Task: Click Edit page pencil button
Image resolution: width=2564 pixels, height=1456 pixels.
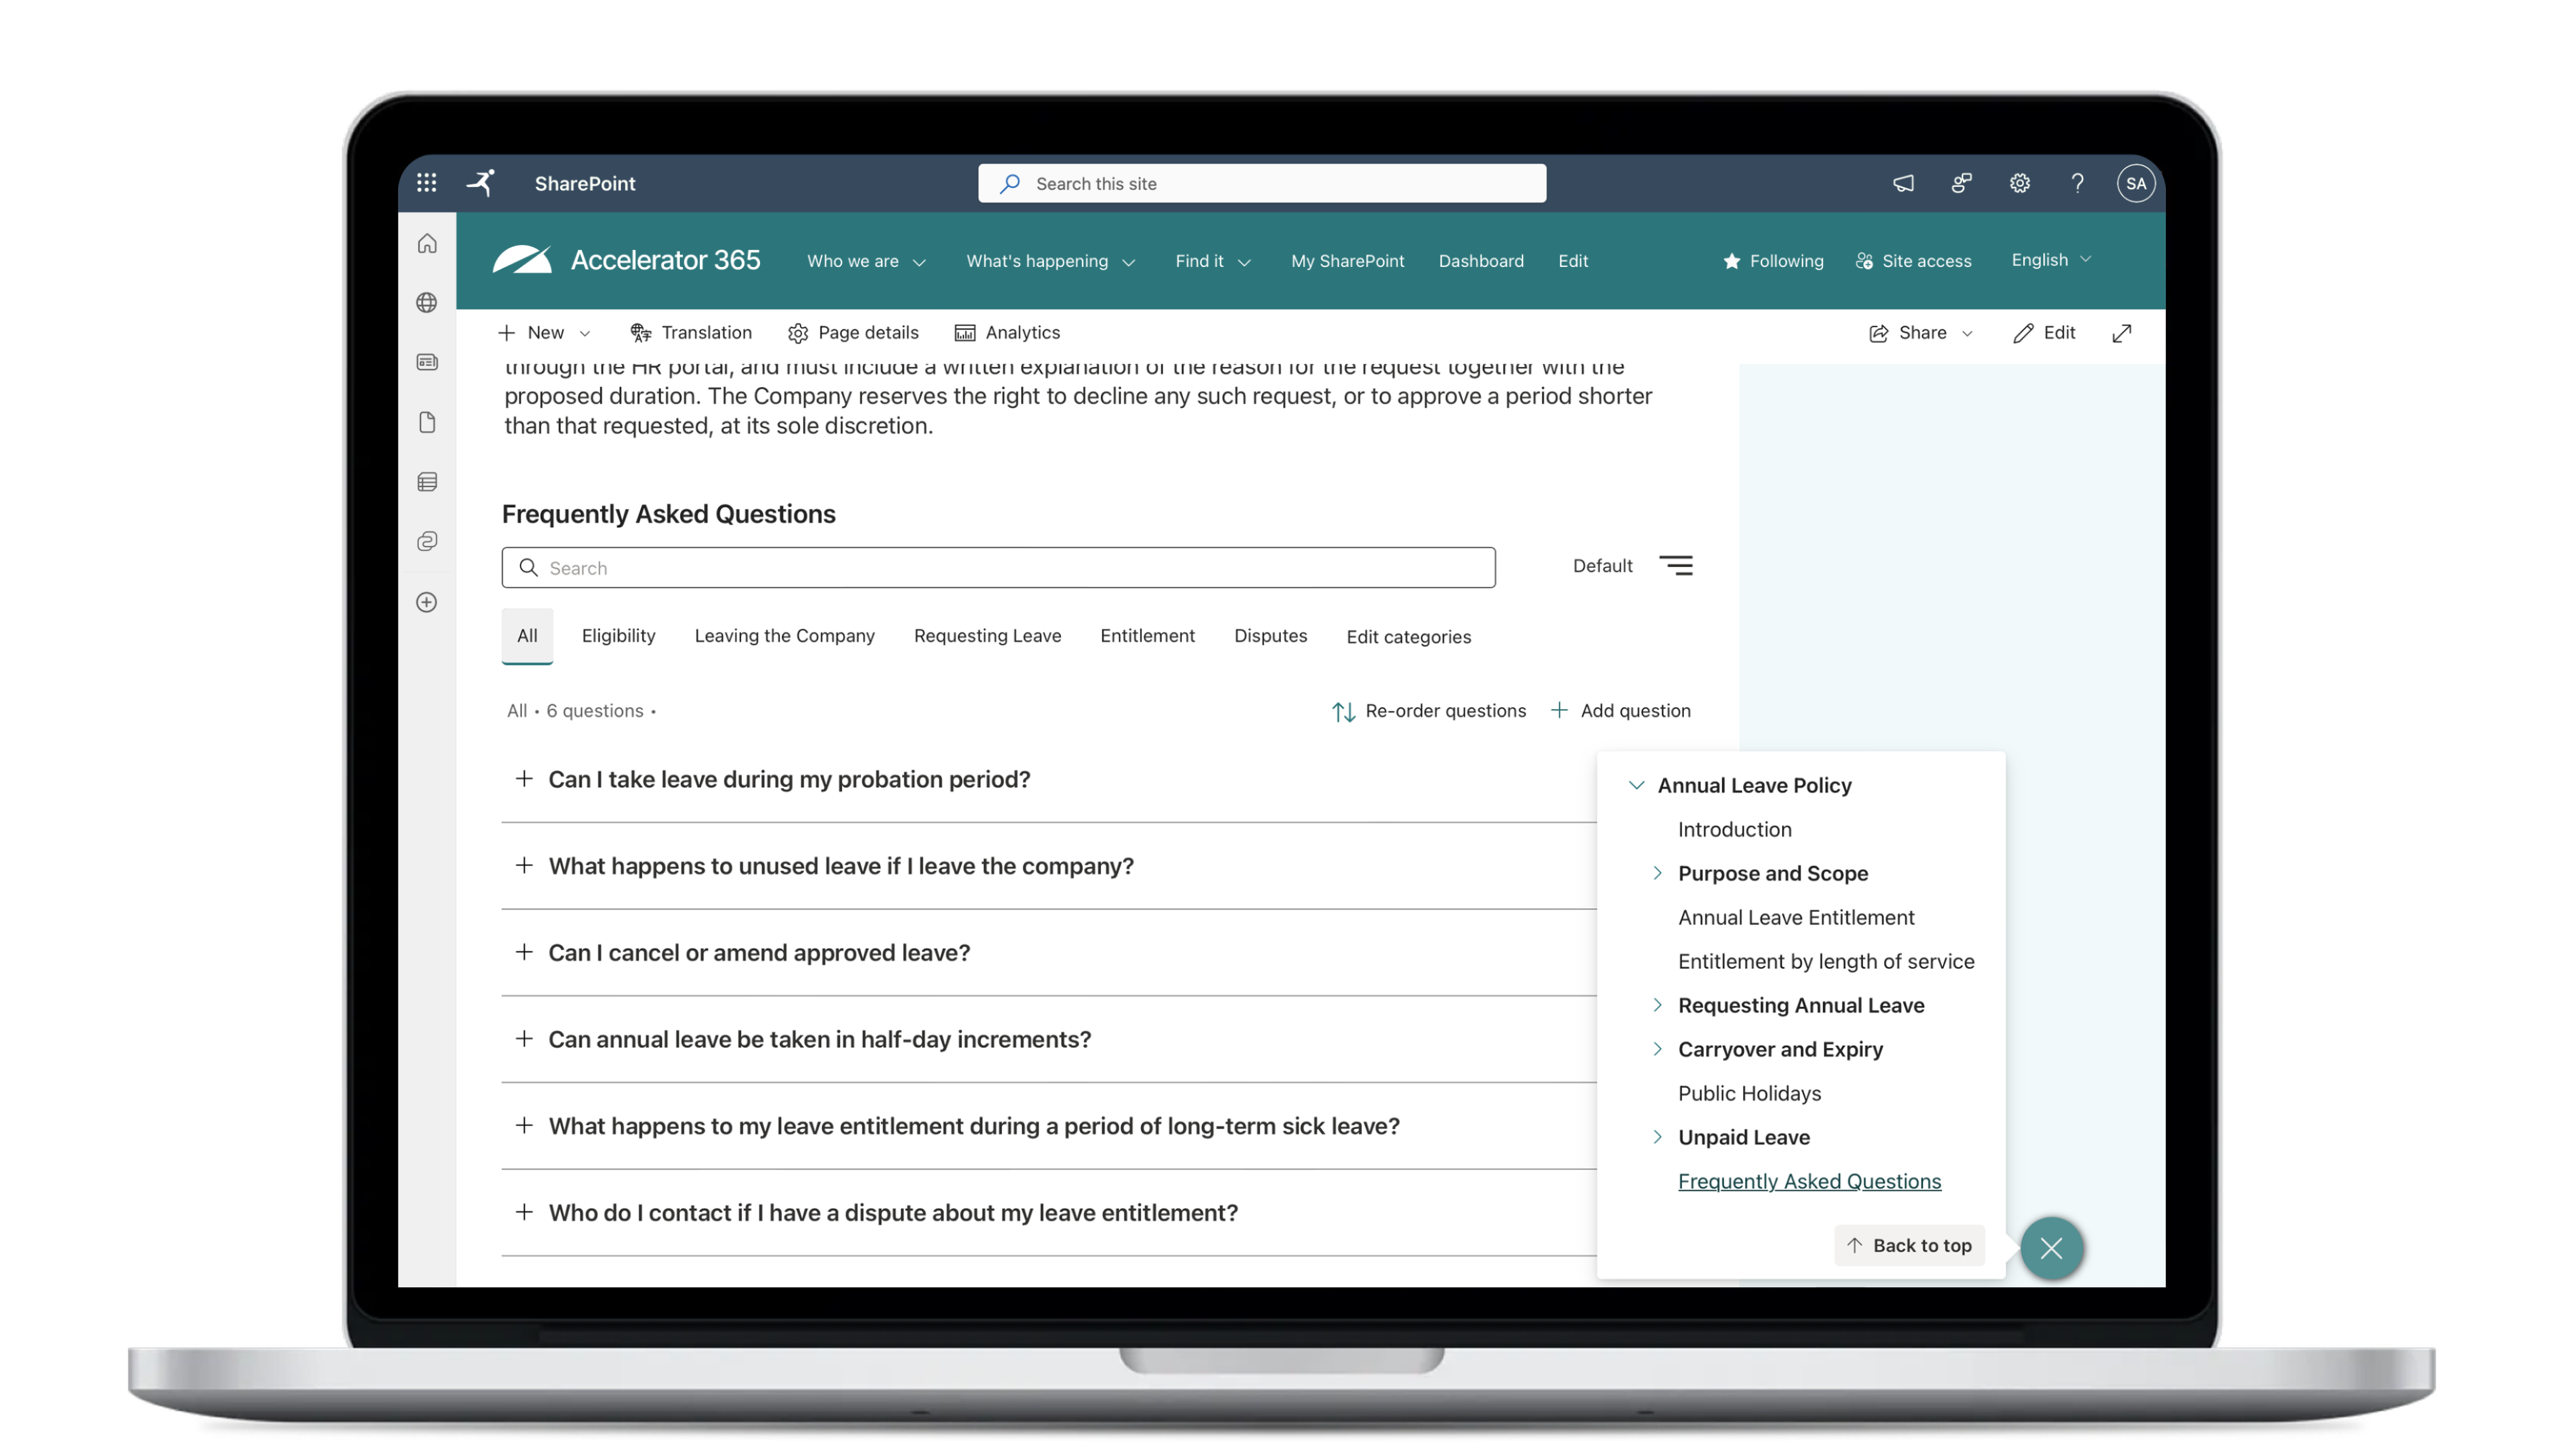Action: click(x=2044, y=333)
